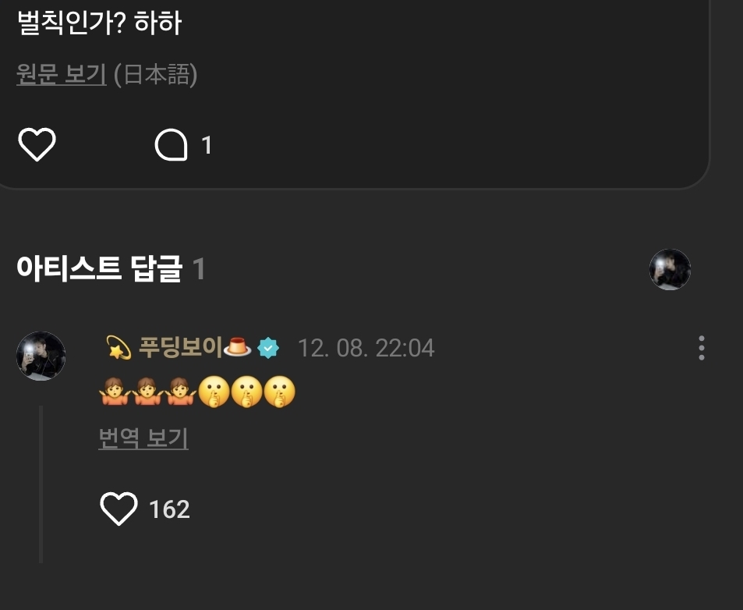
Task: Tap the comment count 1 beside the bubble
Action: click(206, 145)
